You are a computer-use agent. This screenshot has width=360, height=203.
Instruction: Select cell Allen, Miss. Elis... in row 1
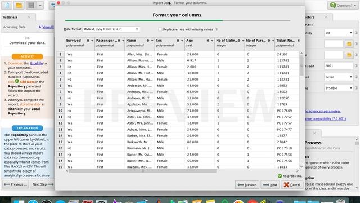(139, 54)
